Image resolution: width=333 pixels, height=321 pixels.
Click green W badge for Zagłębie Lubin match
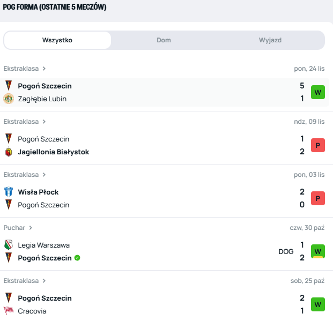[x=318, y=92]
